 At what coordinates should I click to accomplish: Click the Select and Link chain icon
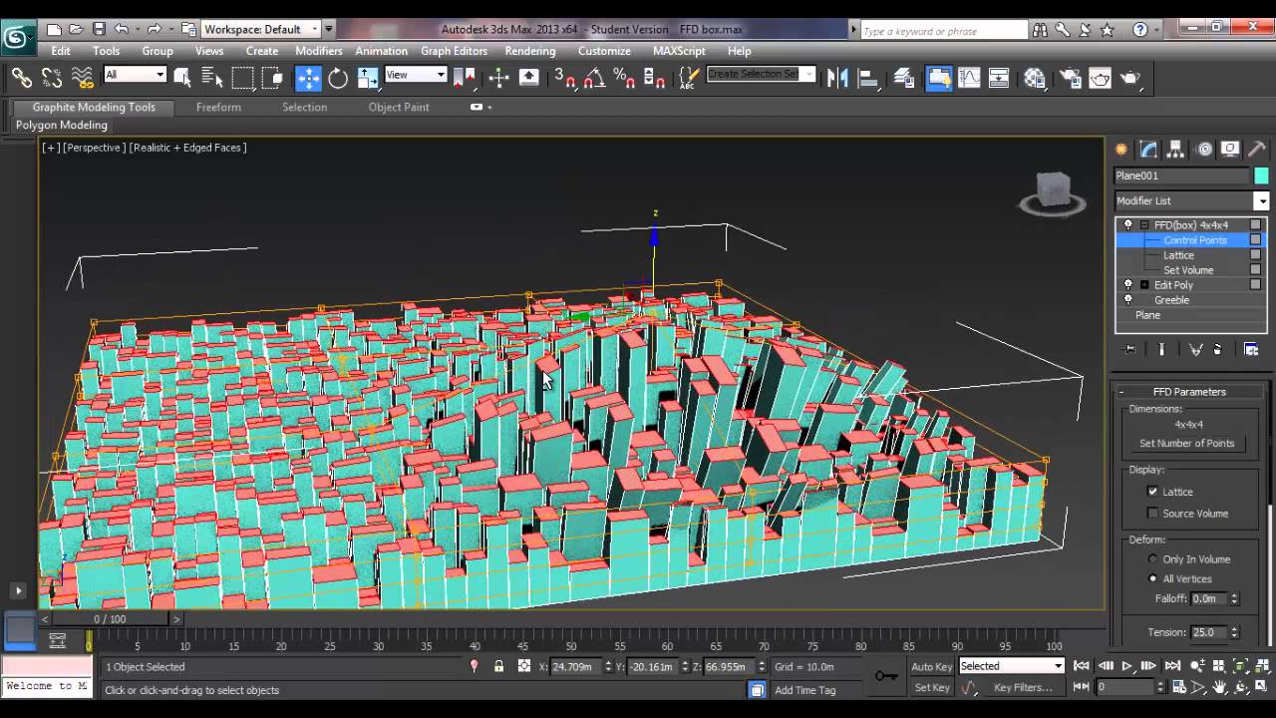click(22, 78)
